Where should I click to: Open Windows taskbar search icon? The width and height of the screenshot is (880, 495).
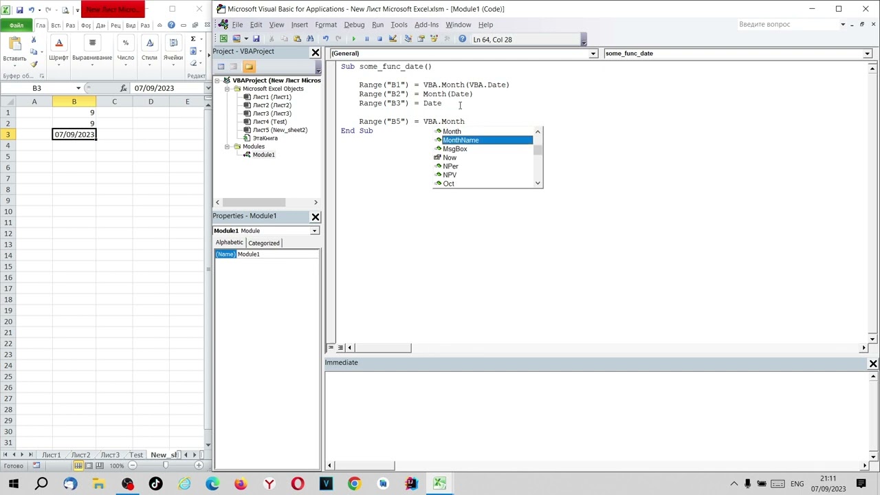coord(42,484)
